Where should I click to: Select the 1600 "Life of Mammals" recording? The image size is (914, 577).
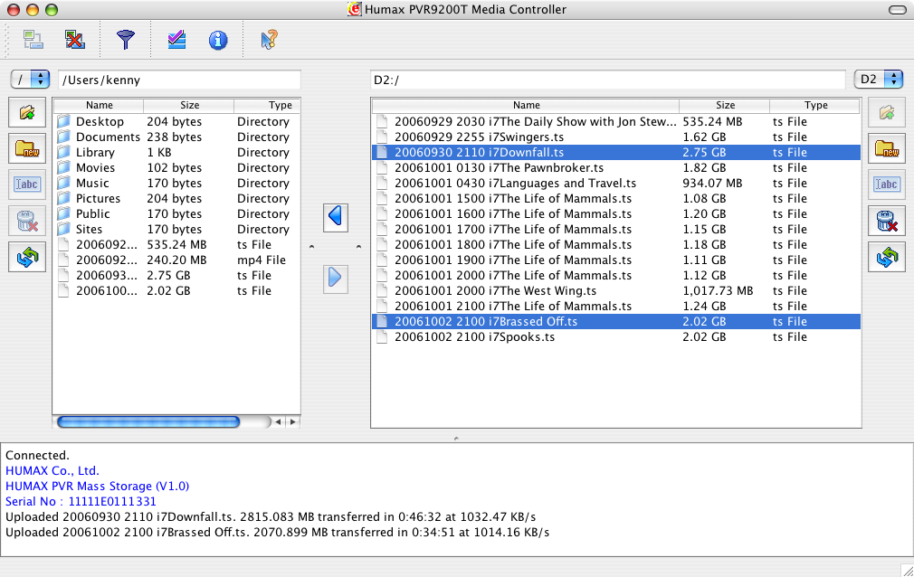616,214
